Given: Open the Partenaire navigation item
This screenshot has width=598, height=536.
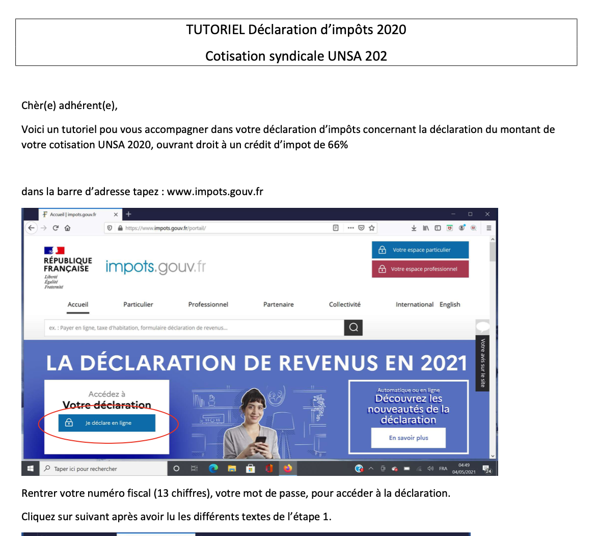Looking at the screenshot, I should (279, 305).
